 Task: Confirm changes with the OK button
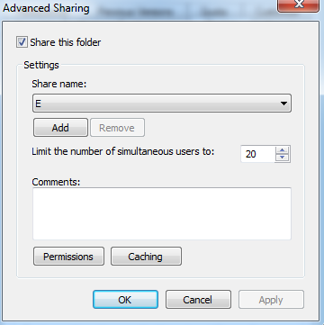pyautogui.click(x=125, y=299)
